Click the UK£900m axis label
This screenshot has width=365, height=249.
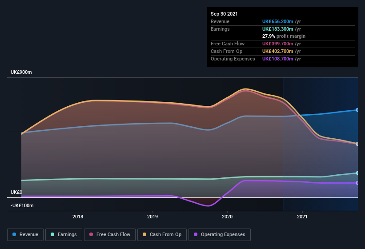(x=21, y=72)
